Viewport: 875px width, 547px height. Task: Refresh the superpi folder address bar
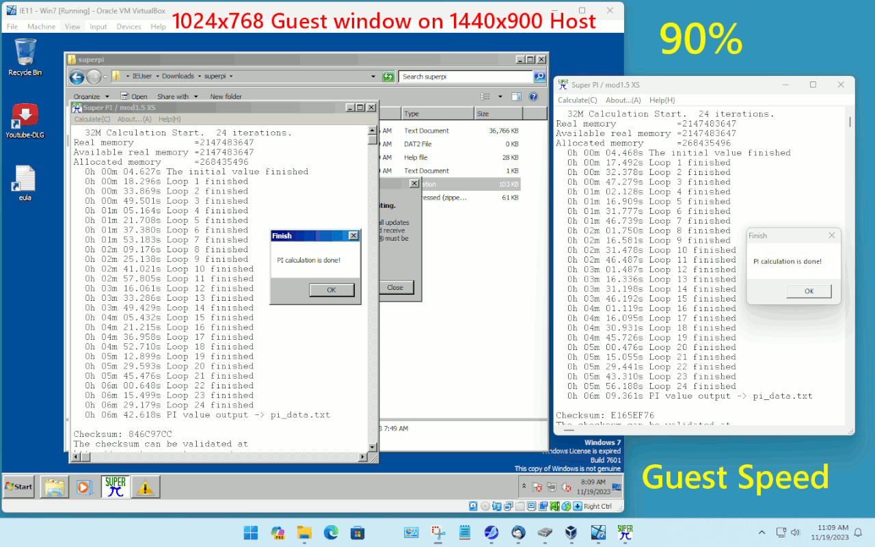tap(388, 77)
